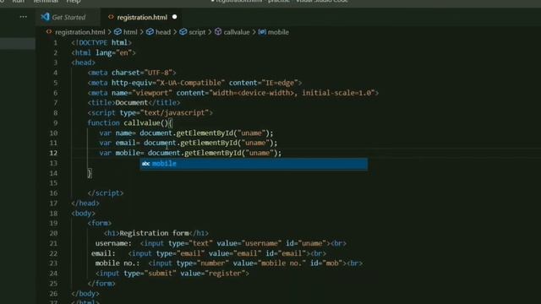541x304 pixels.
Task: Click the script symbol icon in breadcrumb
Action: (x=183, y=32)
